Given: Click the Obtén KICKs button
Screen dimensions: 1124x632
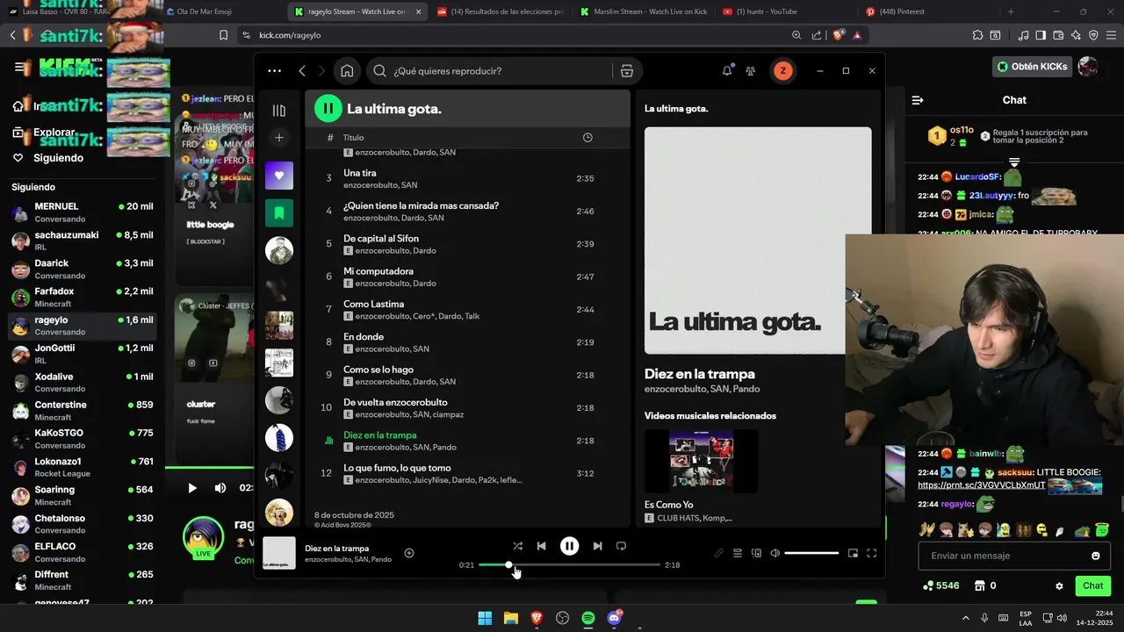Looking at the screenshot, I should pyautogui.click(x=1033, y=67).
